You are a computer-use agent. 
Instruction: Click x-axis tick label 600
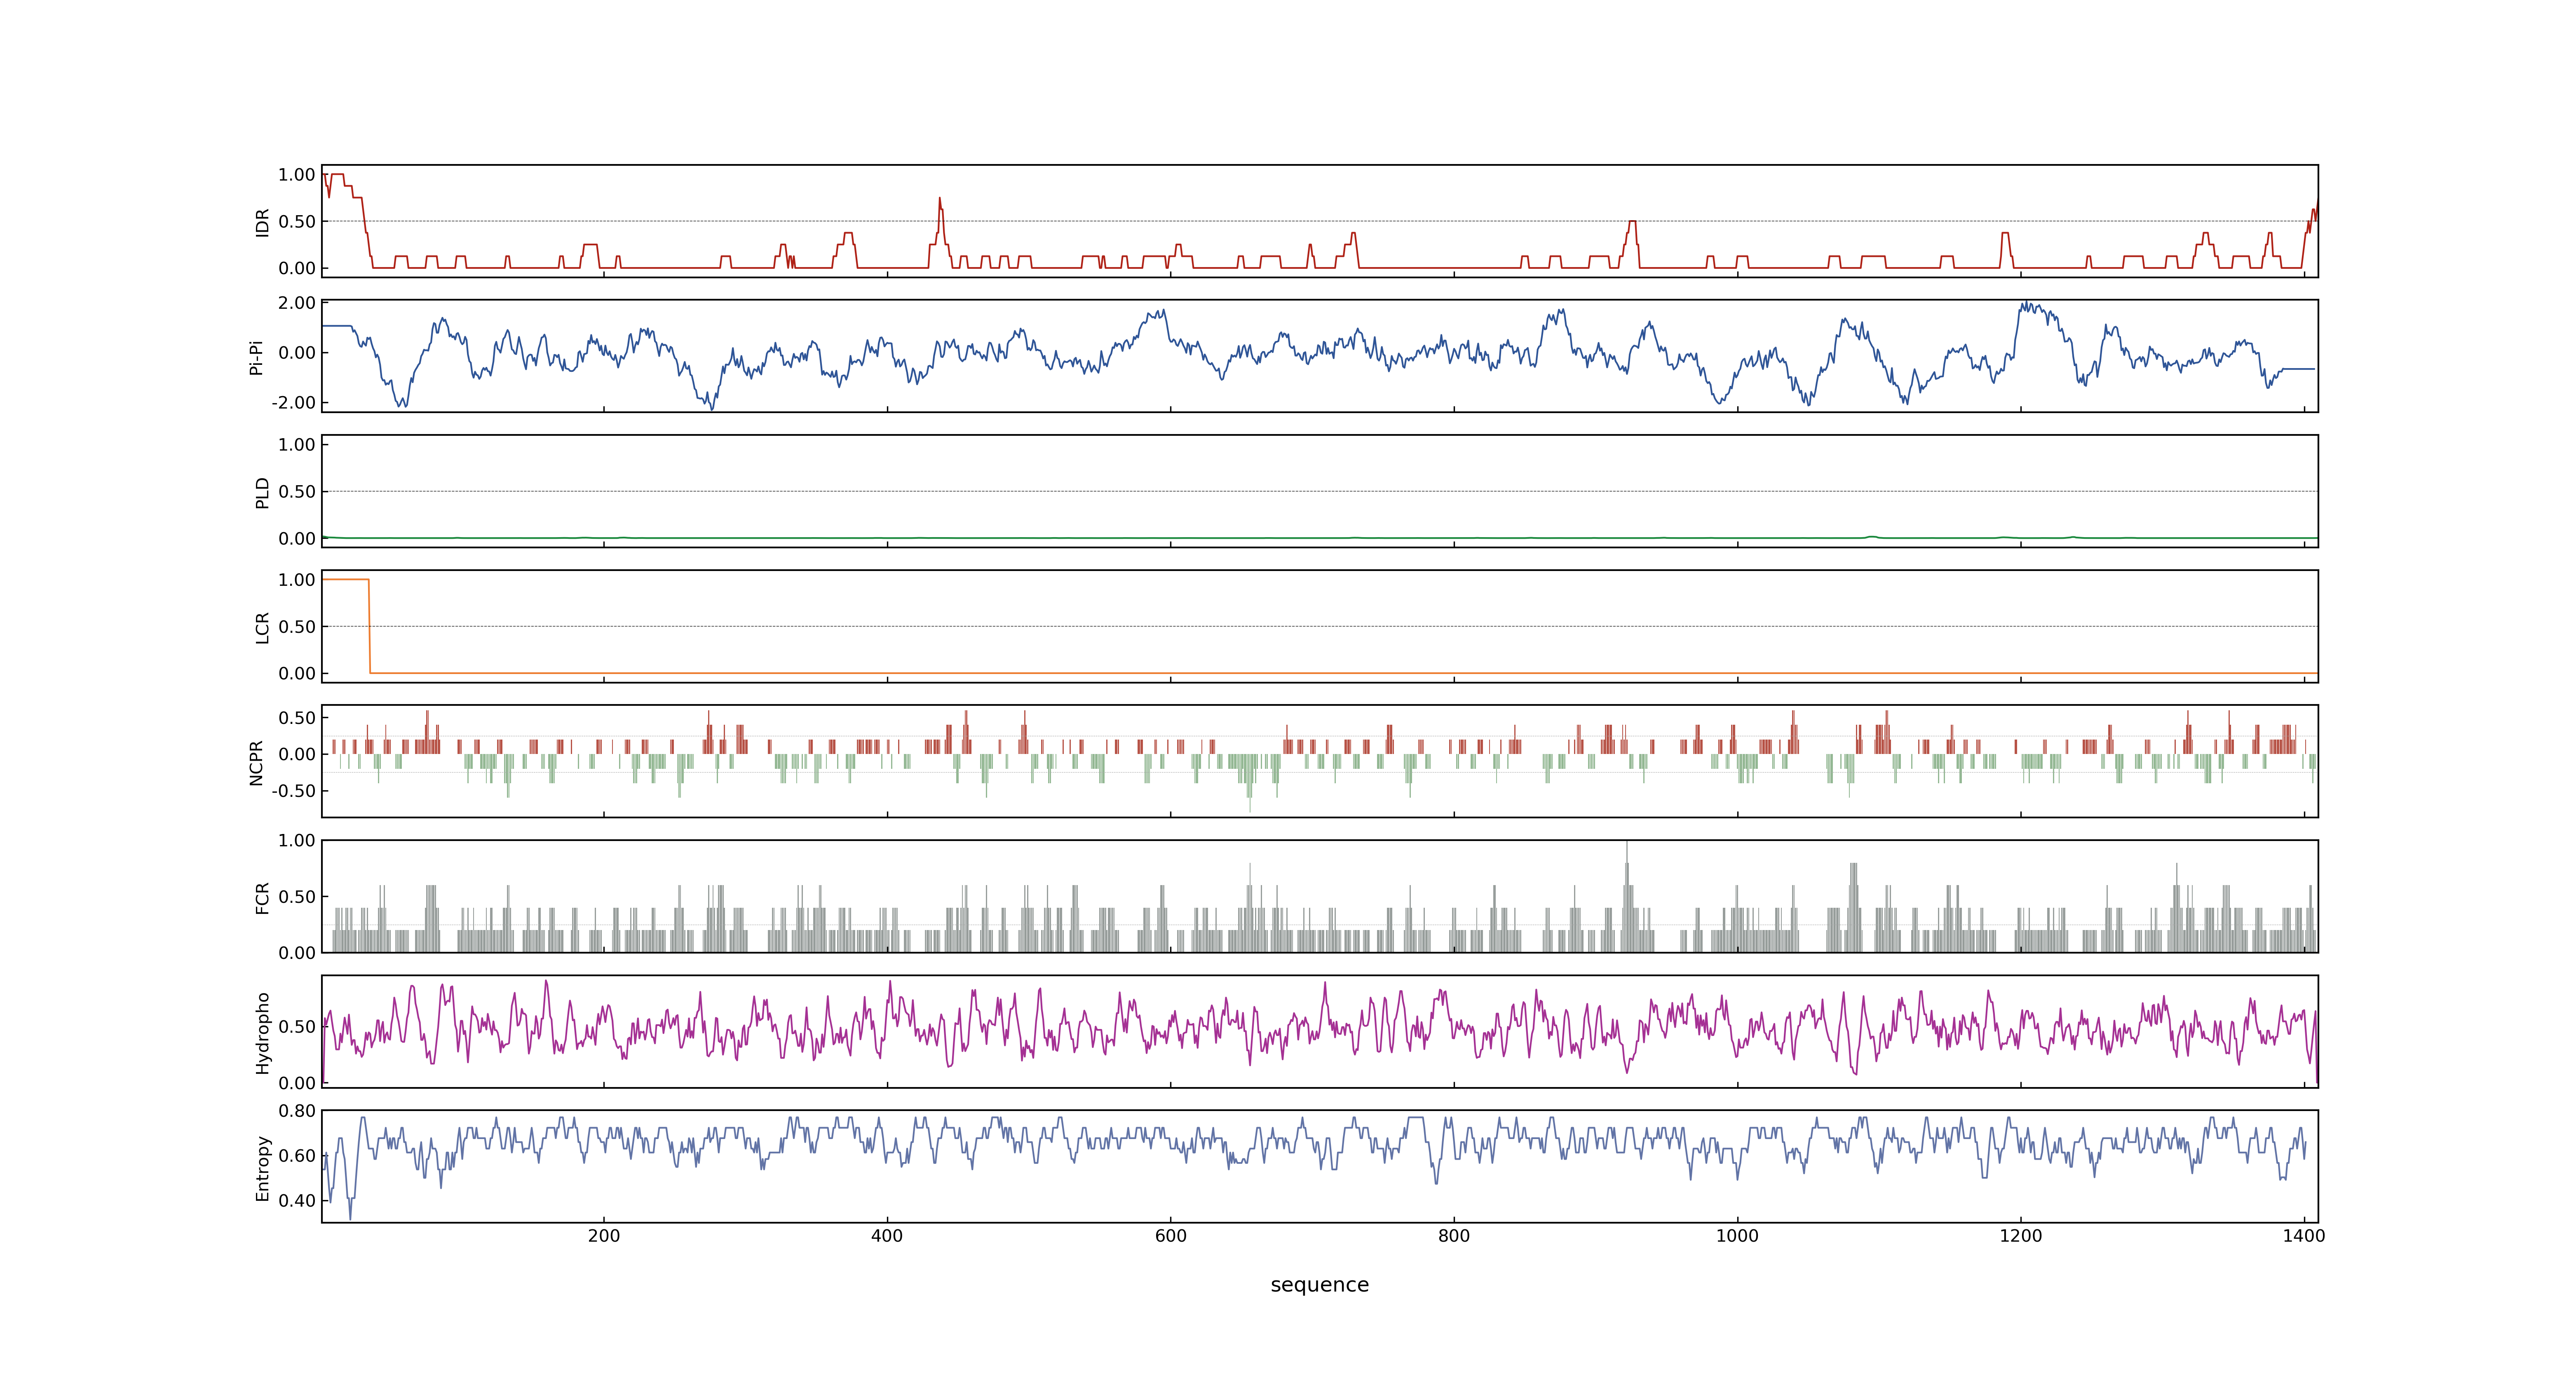[x=1171, y=1236]
